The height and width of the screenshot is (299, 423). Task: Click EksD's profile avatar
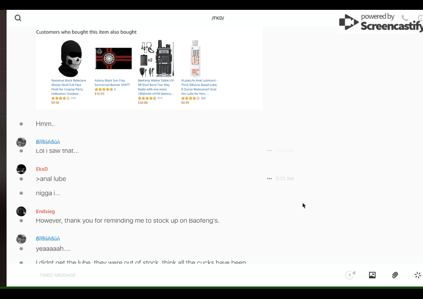(21, 169)
